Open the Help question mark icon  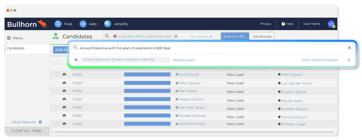pos(283,24)
